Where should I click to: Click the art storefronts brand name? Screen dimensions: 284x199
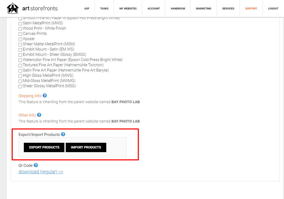pyautogui.click(x=40, y=8)
